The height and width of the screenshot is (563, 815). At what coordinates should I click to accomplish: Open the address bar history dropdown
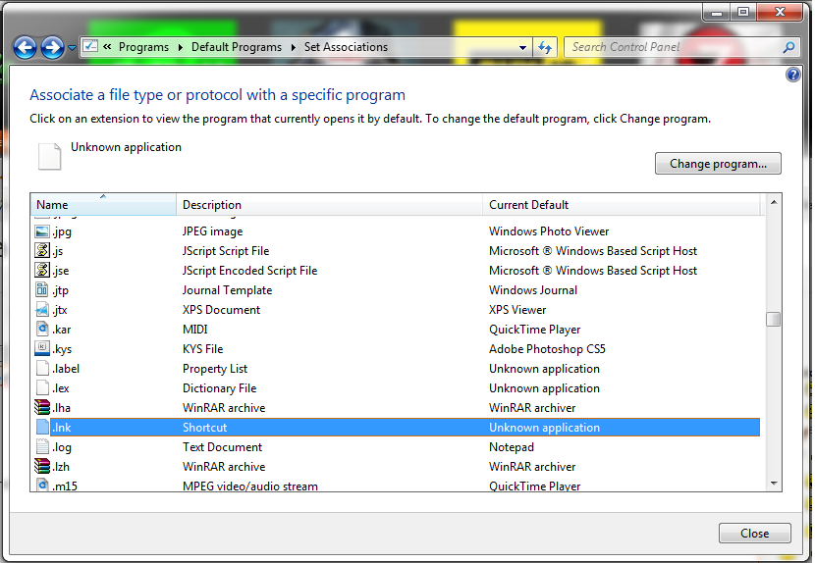[522, 47]
